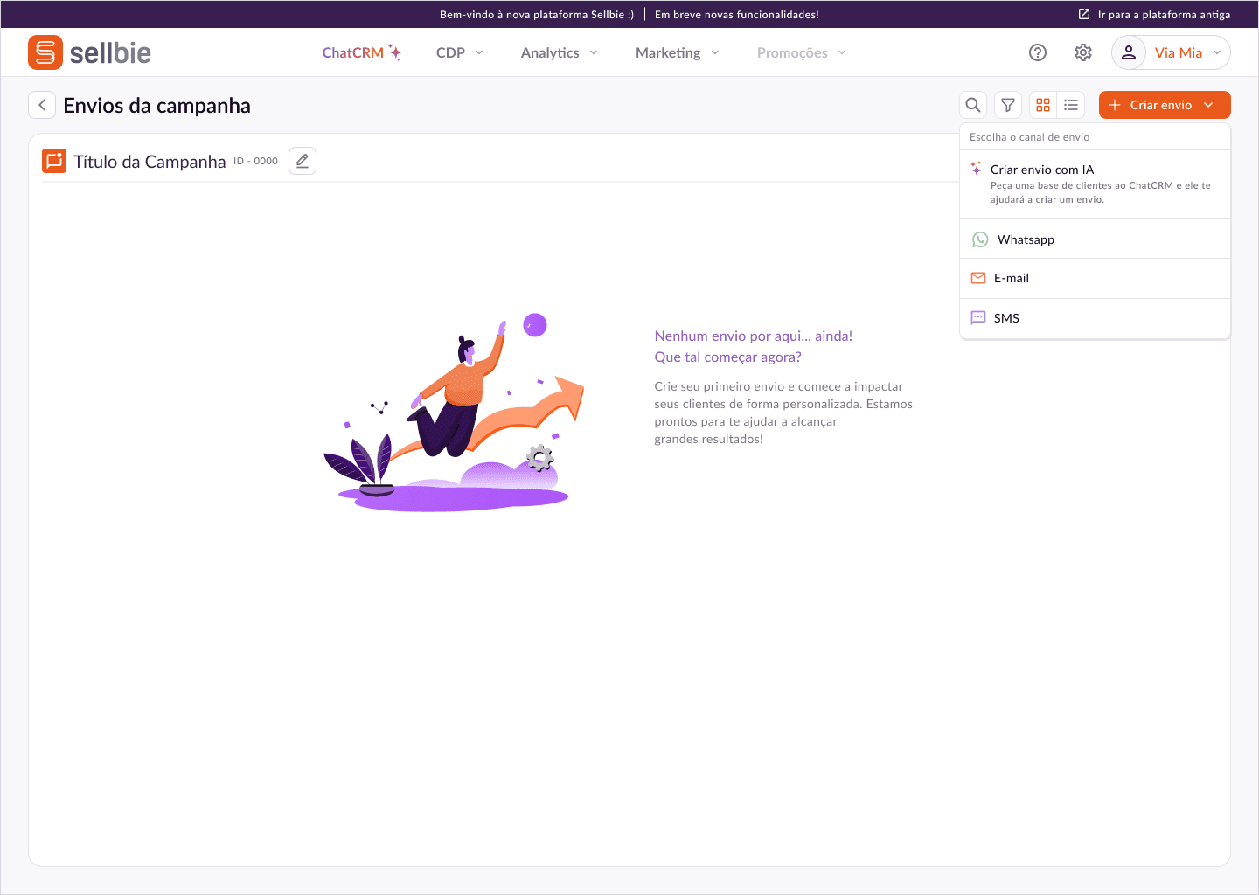Open the search magnifier icon
The height and width of the screenshot is (895, 1259).
[x=973, y=105]
